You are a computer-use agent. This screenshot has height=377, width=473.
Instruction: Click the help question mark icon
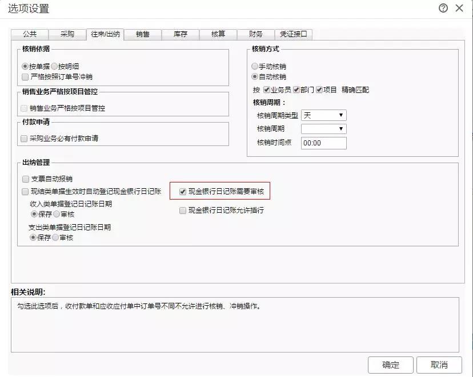tap(443, 8)
